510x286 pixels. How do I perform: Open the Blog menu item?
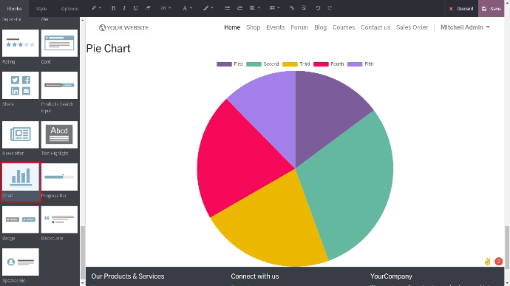[x=320, y=27]
